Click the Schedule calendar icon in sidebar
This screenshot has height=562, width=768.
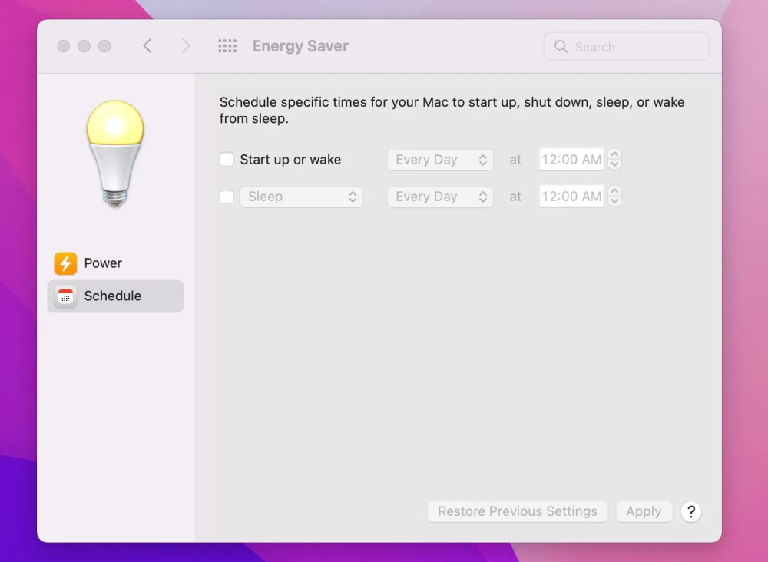[65, 296]
